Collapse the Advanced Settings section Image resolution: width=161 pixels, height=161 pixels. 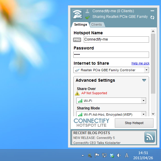tap(144, 80)
